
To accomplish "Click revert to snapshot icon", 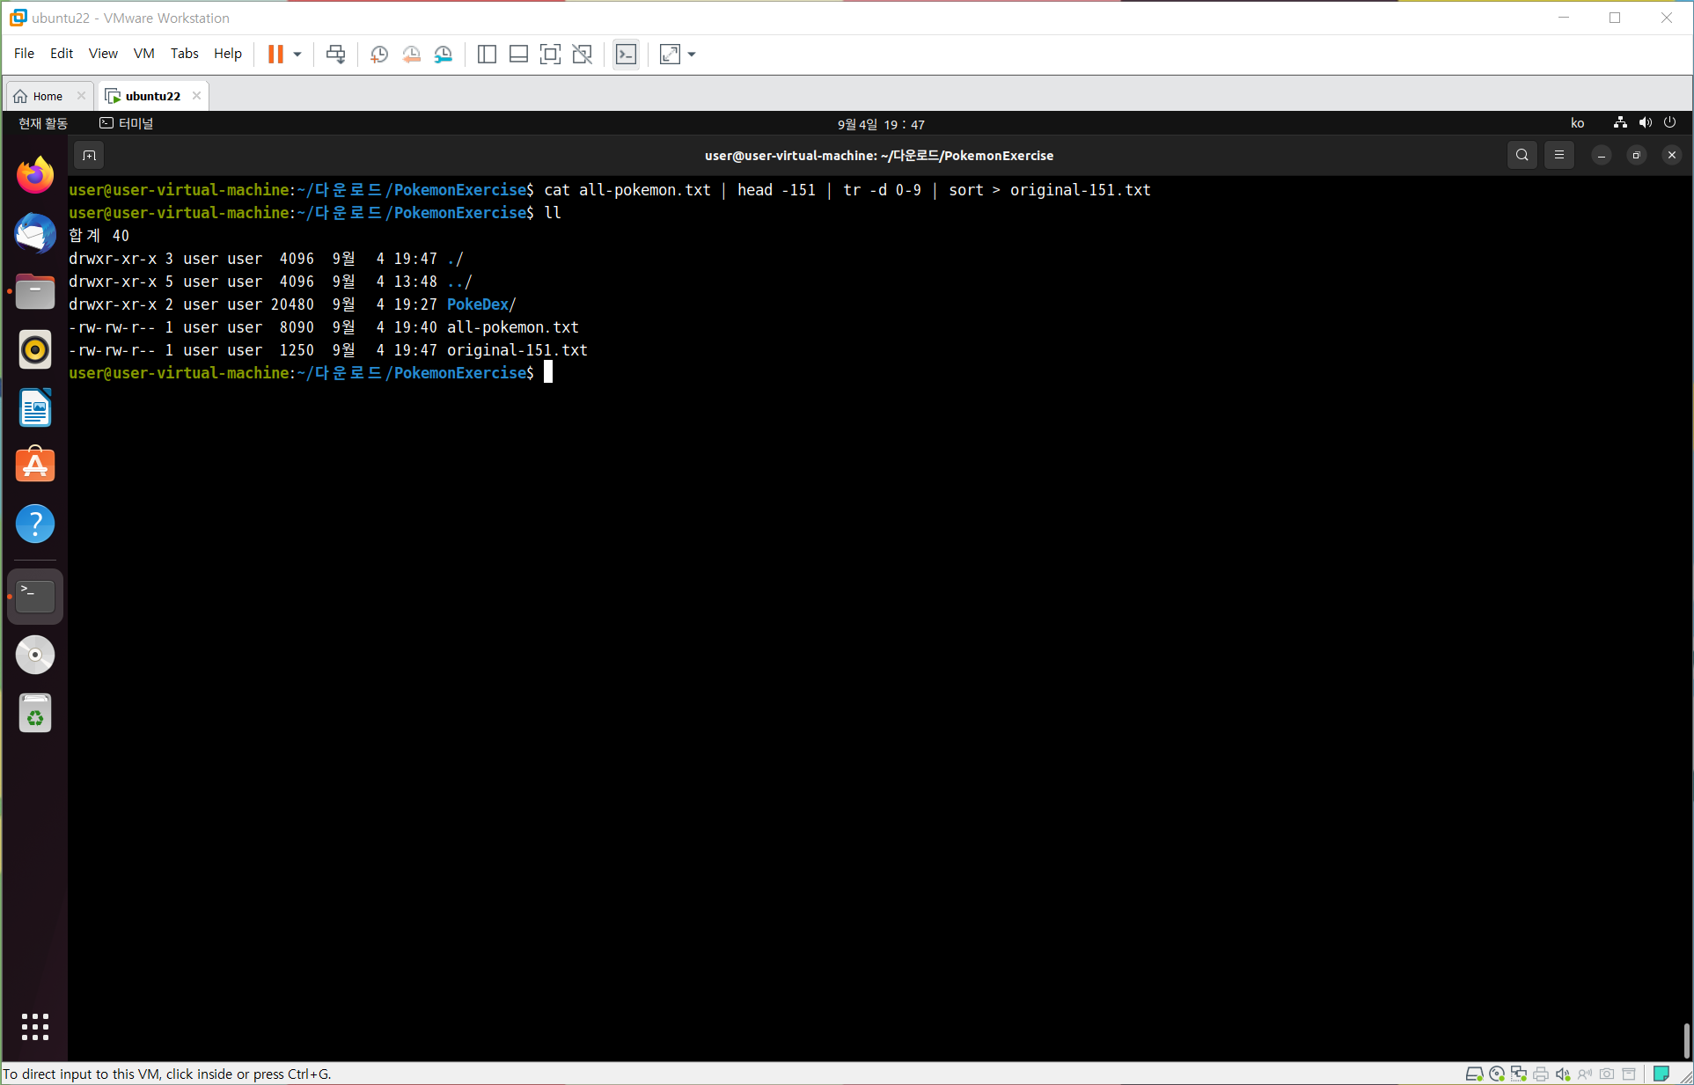I will click(x=411, y=55).
